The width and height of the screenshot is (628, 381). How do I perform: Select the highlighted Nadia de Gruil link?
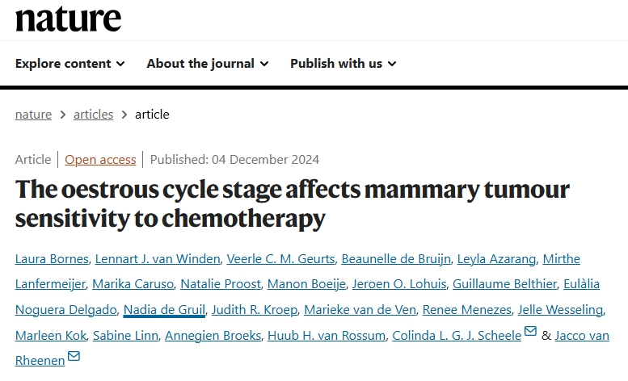click(165, 310)
